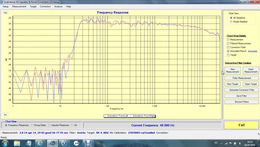Click the Save Filter button
Screen dimensions: 260x147
[x=242, y=96]
